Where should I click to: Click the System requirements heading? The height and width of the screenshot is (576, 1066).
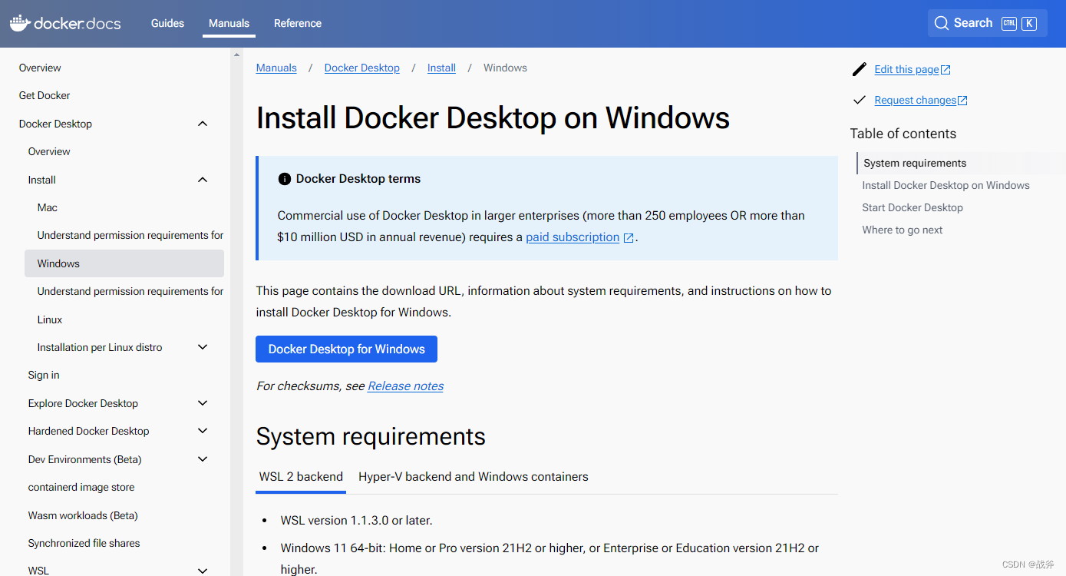(x=371, y=436)
